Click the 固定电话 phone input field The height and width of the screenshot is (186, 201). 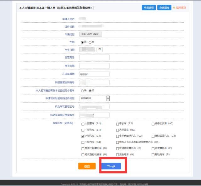pyautogui.click(x=94, y=57)
